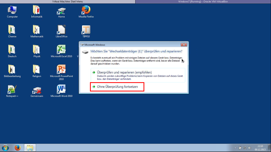271x152 pixels.
Task: Switch to Windows7 Oracle VM VirtualBox tab
Action: [x=203, y=2]
